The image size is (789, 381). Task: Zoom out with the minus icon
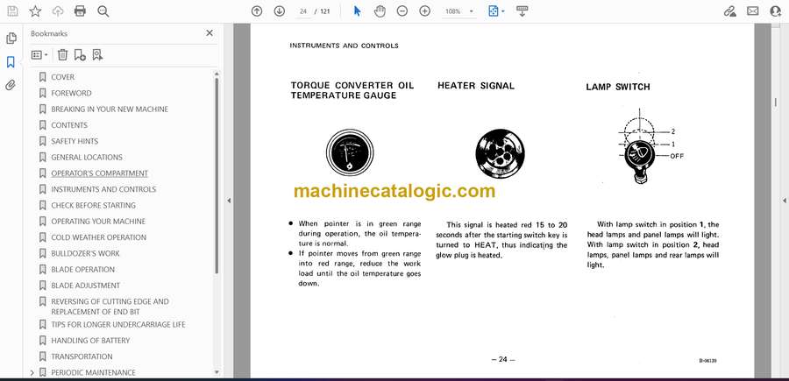point(402,11)
